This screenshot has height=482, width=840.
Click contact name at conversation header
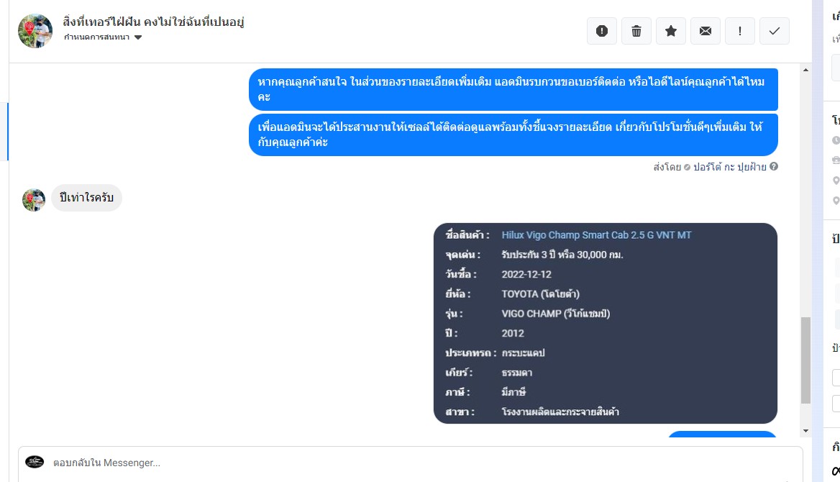click(x=153, y=22)
